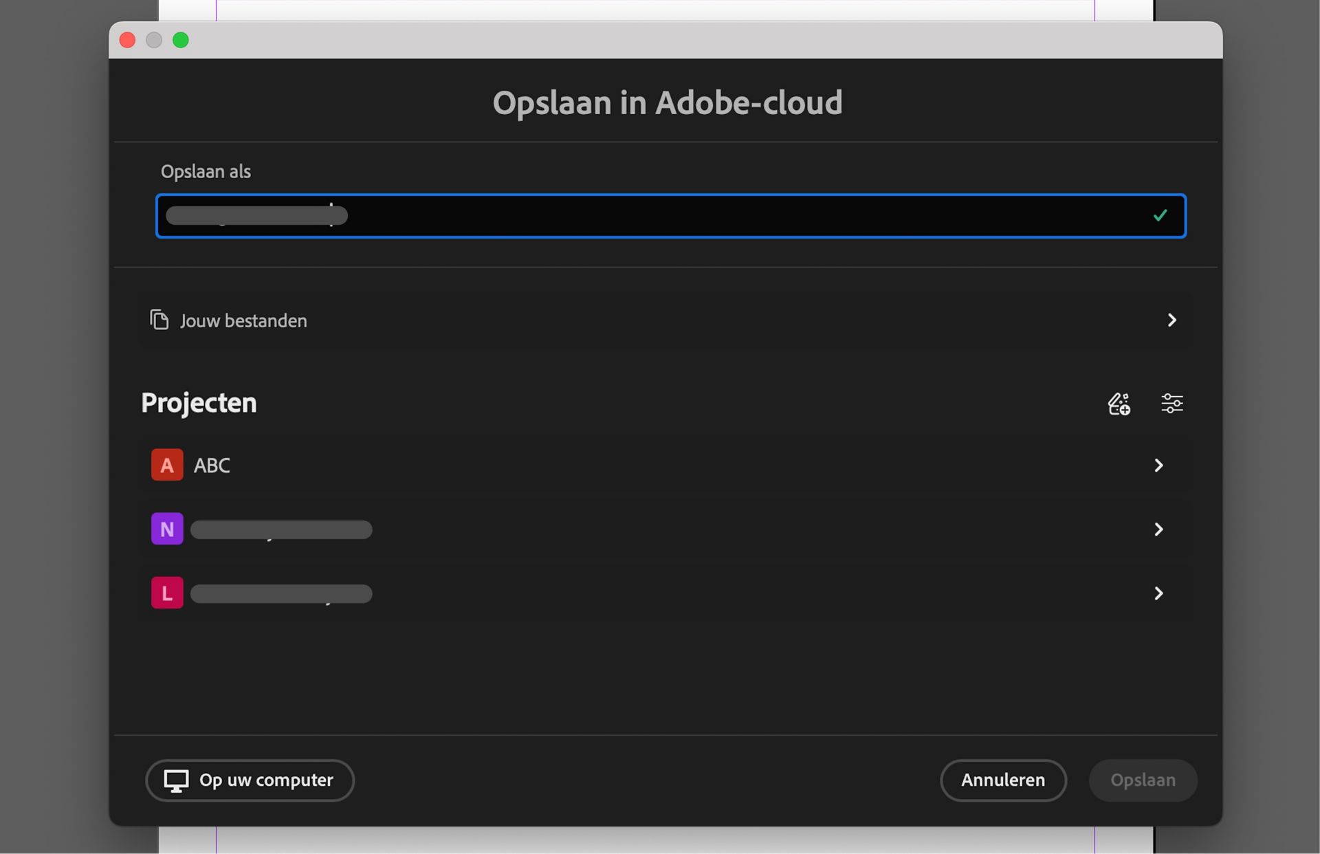Select the pink L project badge
The width and height of the screenshot is (1320, 854).
(166, 592)
